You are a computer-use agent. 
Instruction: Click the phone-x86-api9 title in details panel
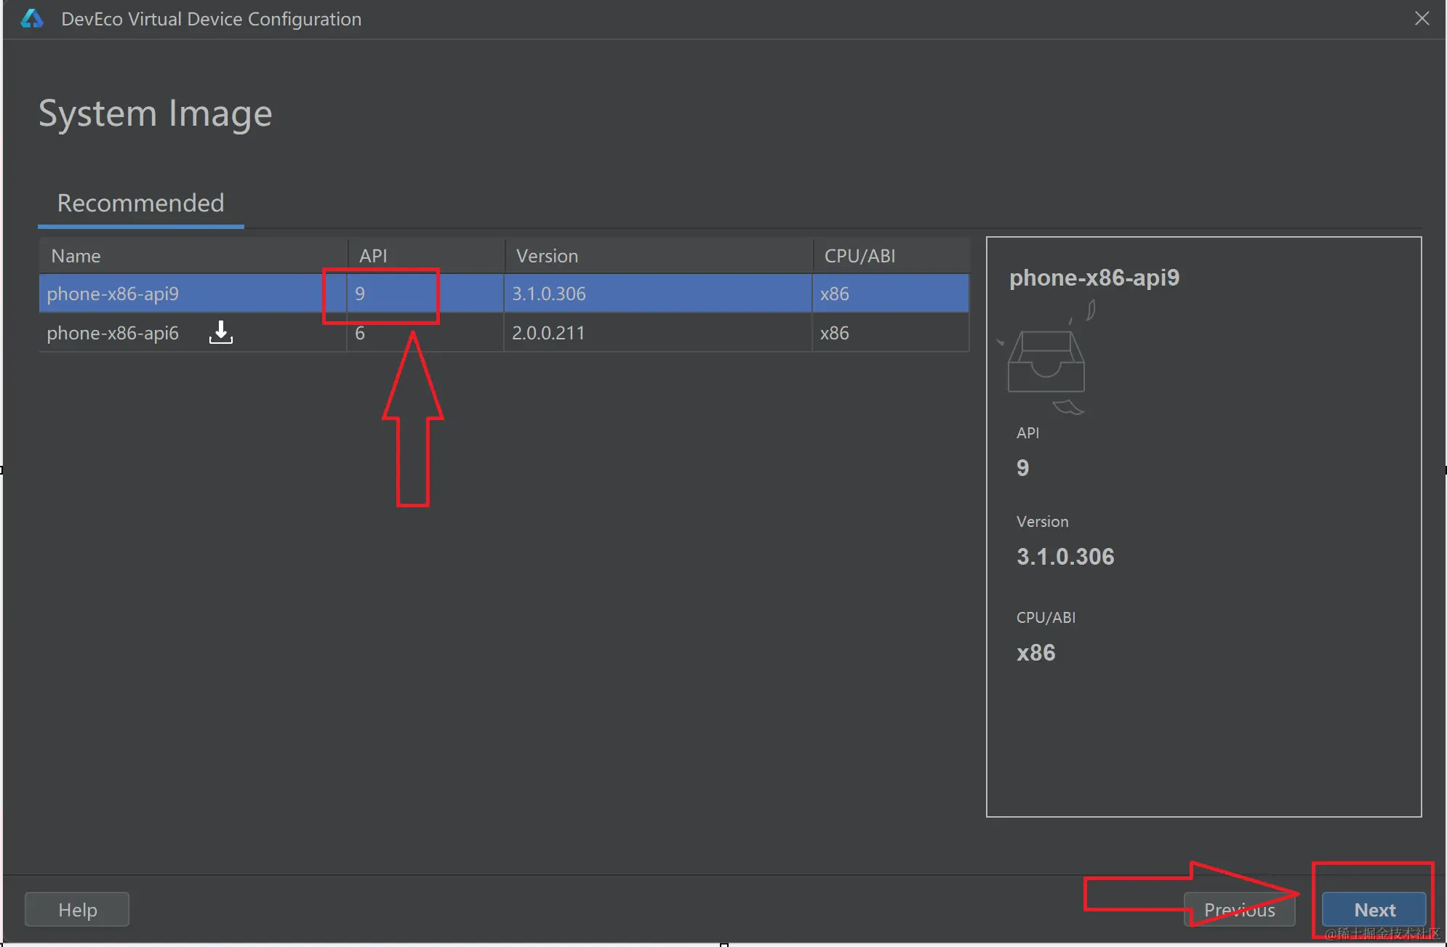click(1095, 278)
